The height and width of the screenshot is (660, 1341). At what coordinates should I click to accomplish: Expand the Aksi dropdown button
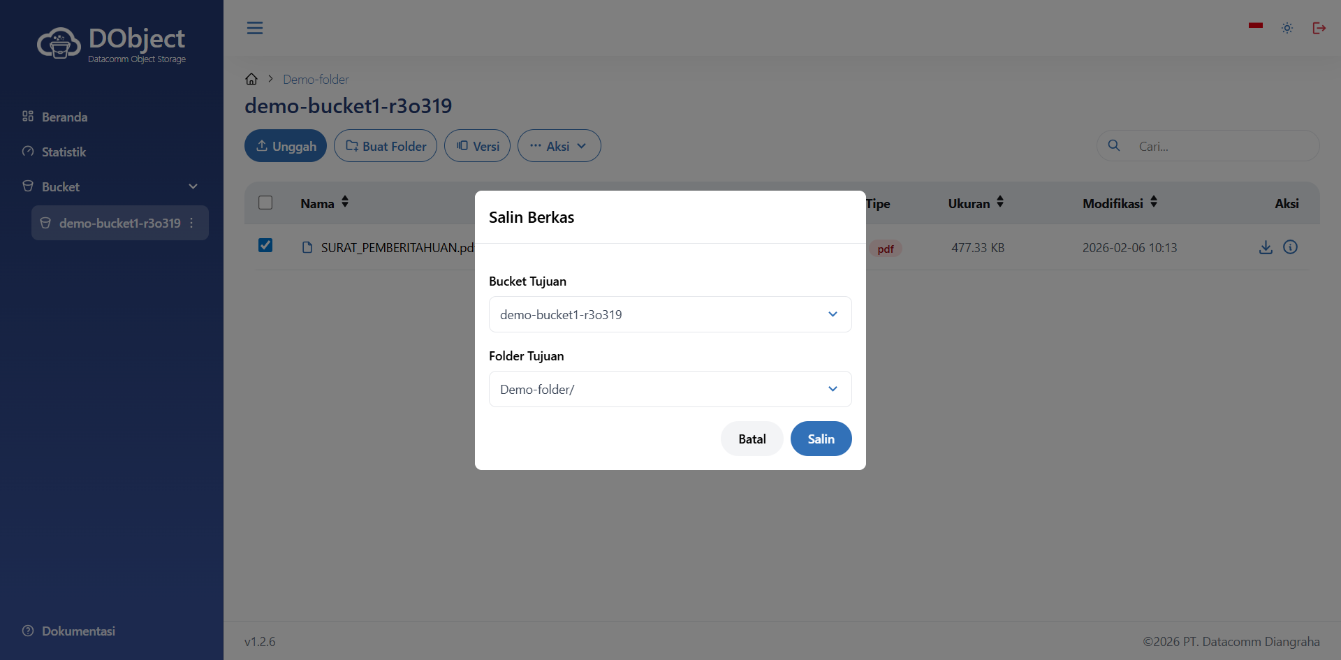559,146
